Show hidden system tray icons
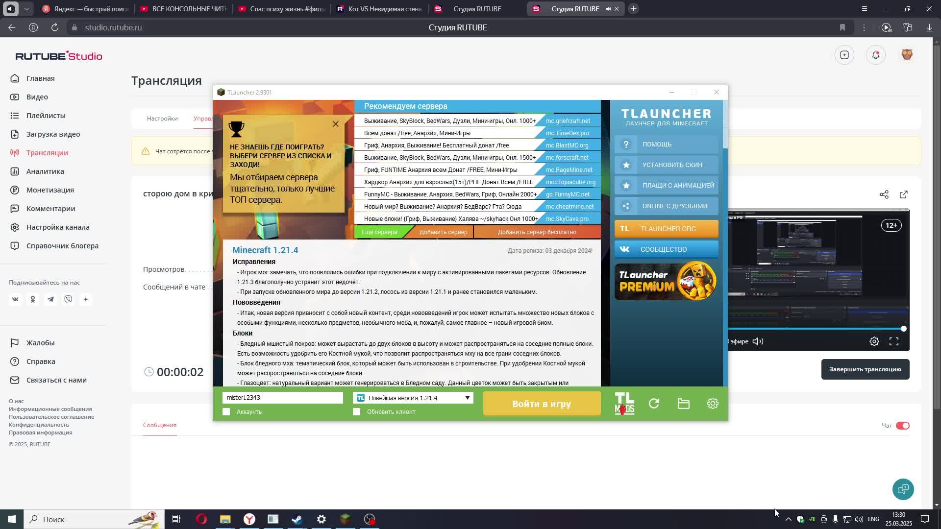 [788, 519]
